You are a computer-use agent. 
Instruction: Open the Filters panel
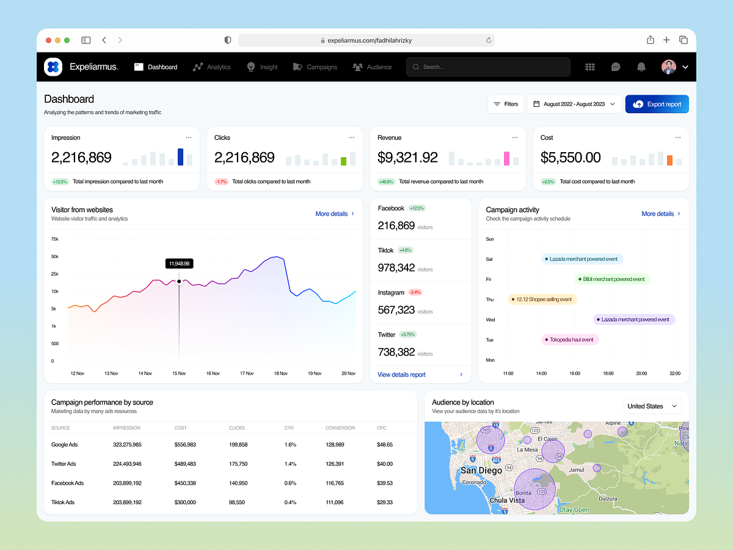click(x=505, y=104)
